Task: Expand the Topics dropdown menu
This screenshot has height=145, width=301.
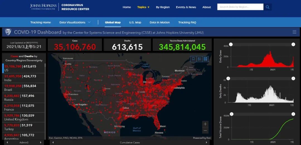Action: 143,7
